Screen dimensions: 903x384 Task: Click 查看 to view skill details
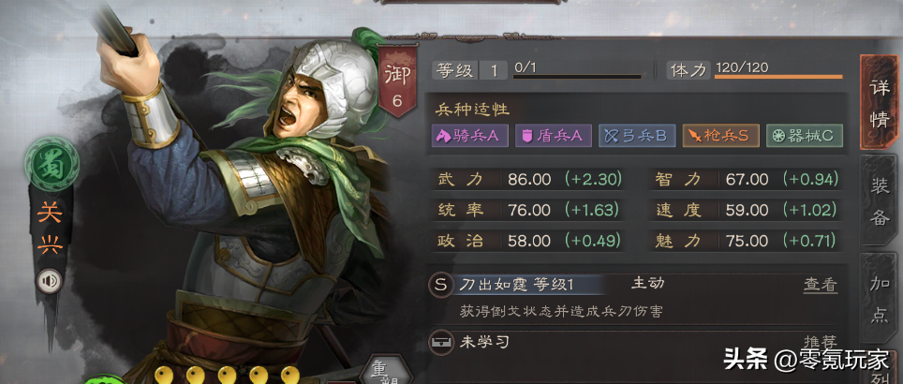click(x=821, y=285)
